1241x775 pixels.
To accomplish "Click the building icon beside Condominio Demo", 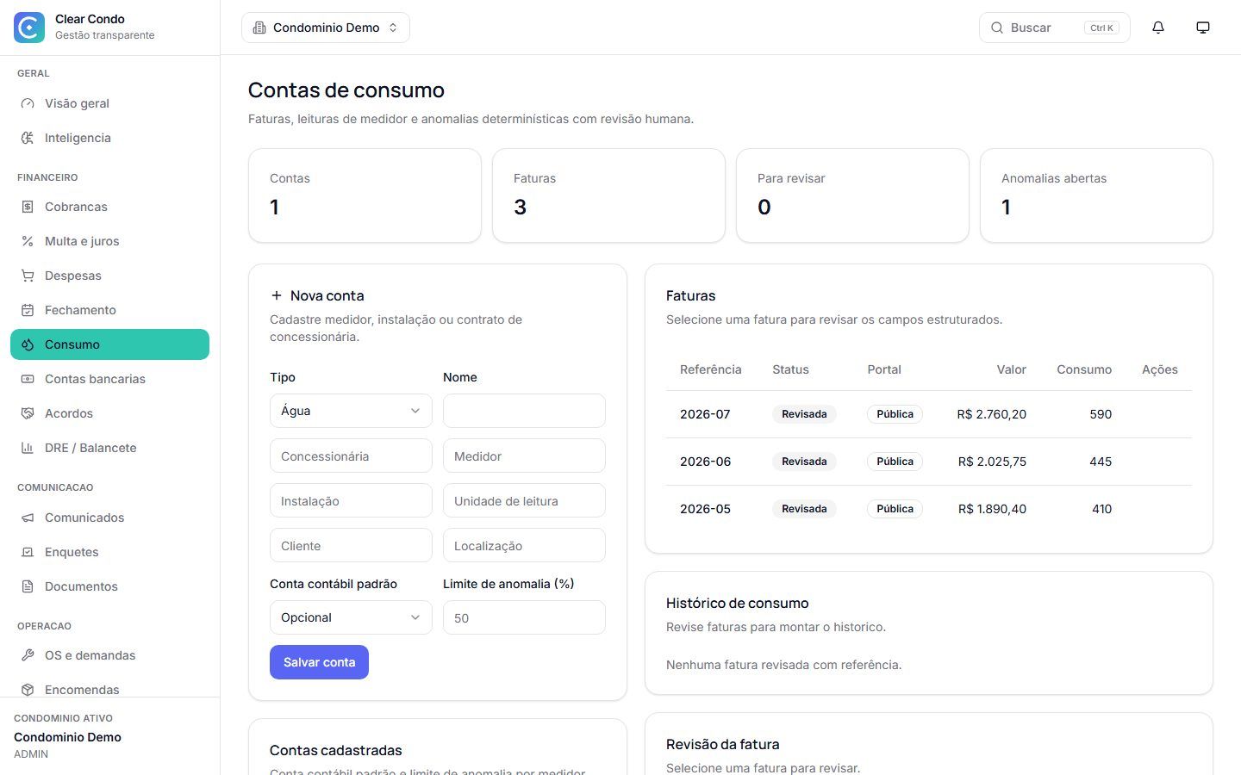I will point(259,28).
